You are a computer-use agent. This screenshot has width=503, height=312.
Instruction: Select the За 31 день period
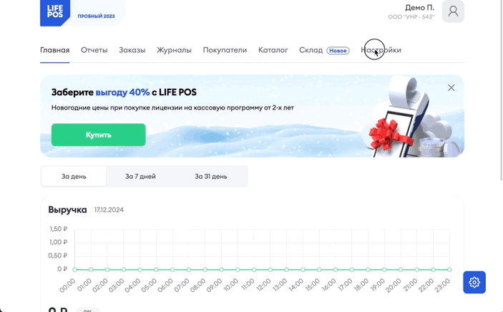(x=211, y=176)
